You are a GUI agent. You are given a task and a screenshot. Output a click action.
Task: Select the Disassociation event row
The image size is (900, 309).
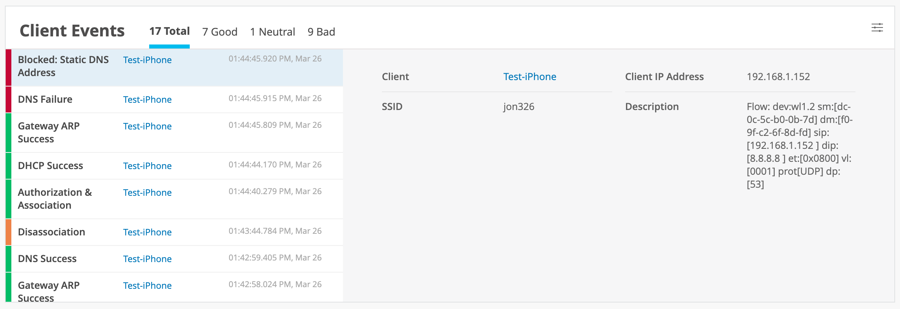click(x=51, y=232)
